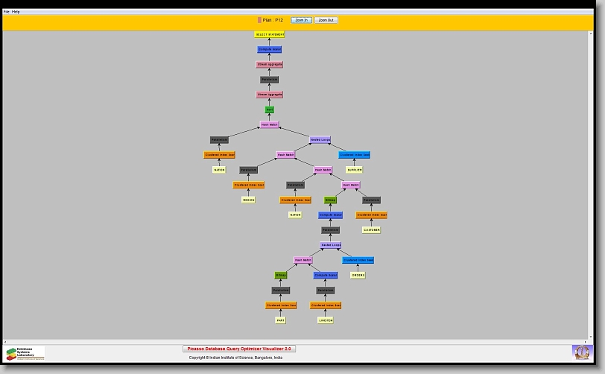This screenshot has height=374, width=605.
Task: Select the CUSTOMER table node
Action: (372, 230)
